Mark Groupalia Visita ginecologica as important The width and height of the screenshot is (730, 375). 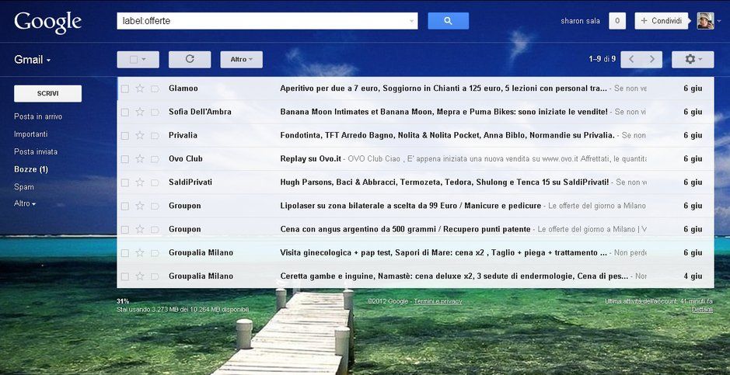click(155, 253)
